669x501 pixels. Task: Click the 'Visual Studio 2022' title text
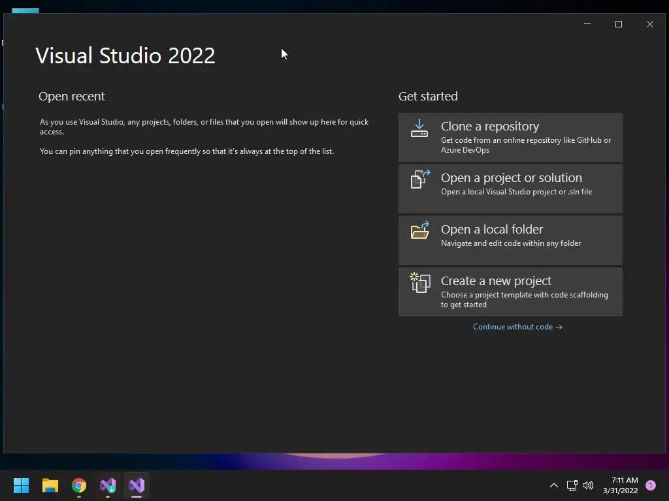[x=125, y=56]
